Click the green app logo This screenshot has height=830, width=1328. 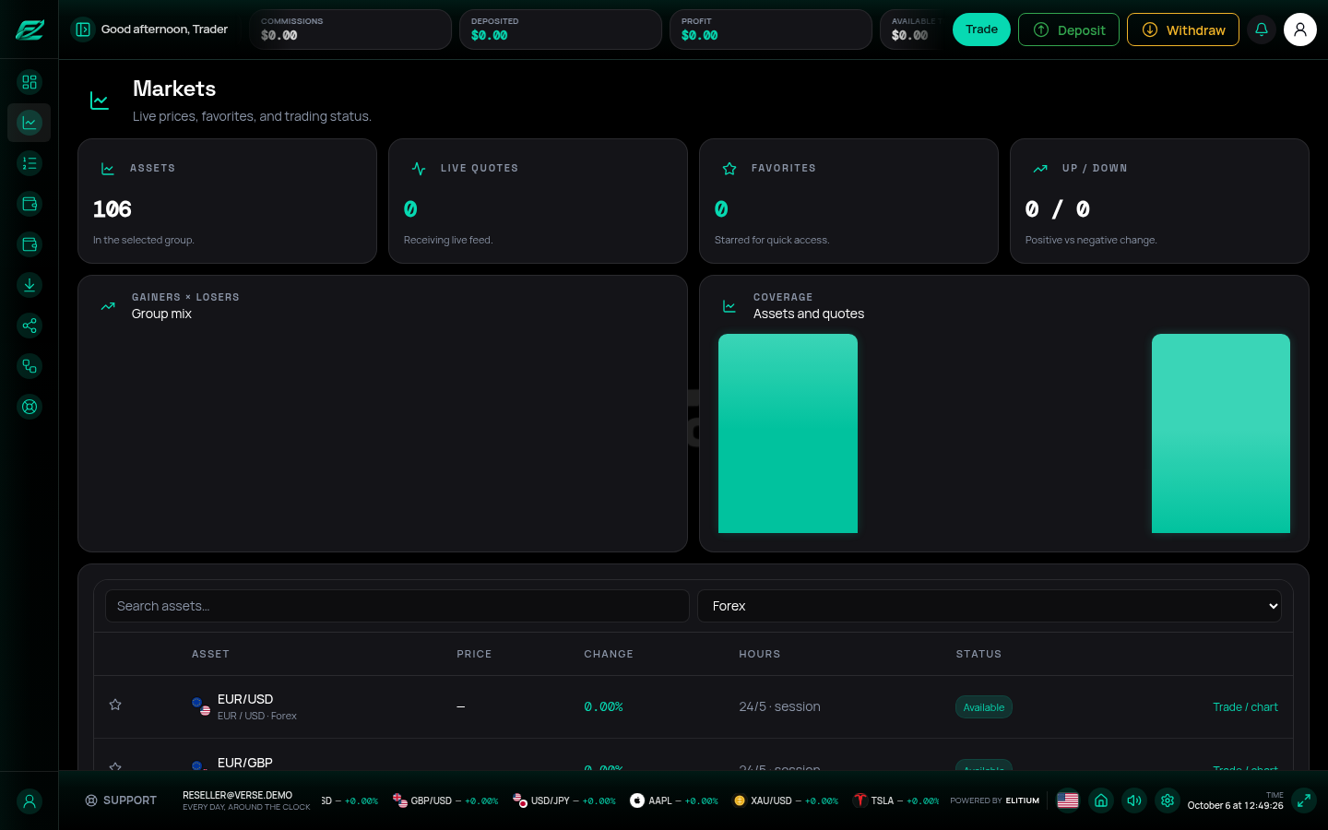[30, 30]
